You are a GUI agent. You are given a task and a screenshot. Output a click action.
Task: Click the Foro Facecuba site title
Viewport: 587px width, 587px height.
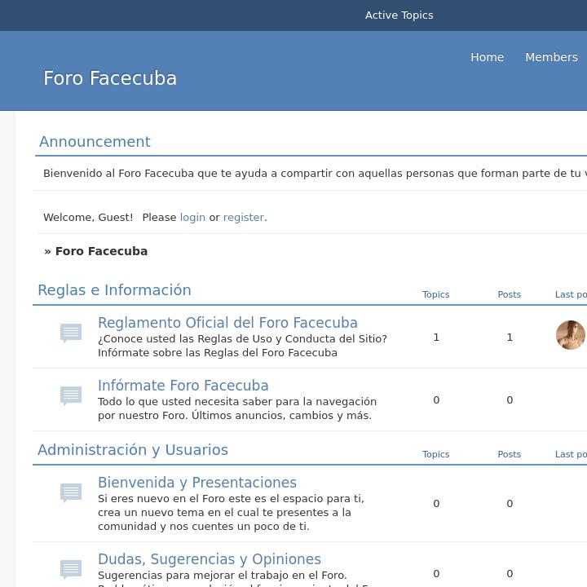coord(110,78)
